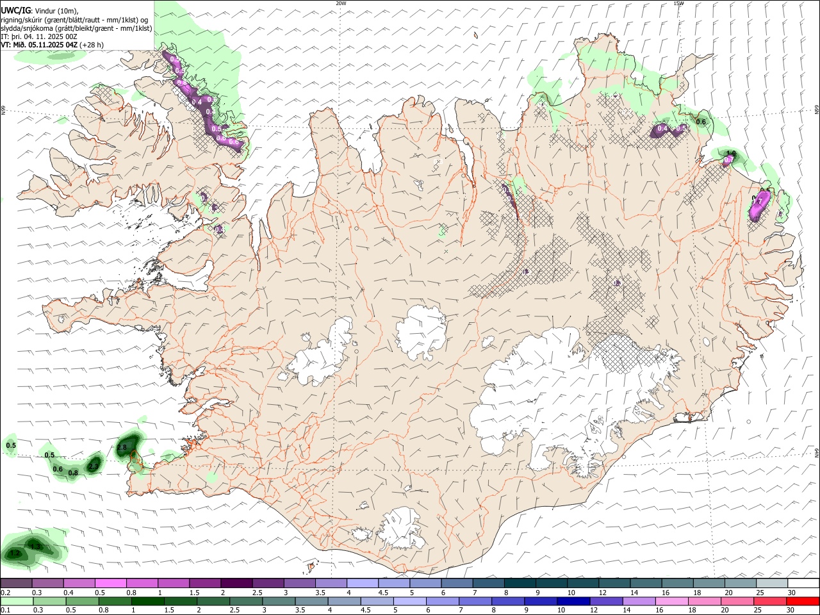This screenshot has height=615, width=820.
Task: Select the light grey 25 snow legend swatch
Action: (x=771, y=583)
